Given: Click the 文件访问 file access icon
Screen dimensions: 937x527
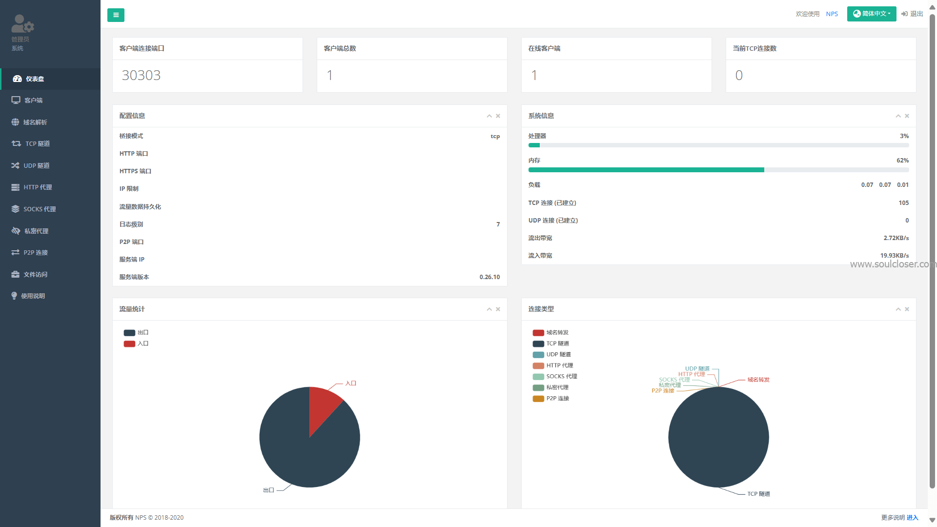Looking at the screenshot, I should click(x=15, y=274).
